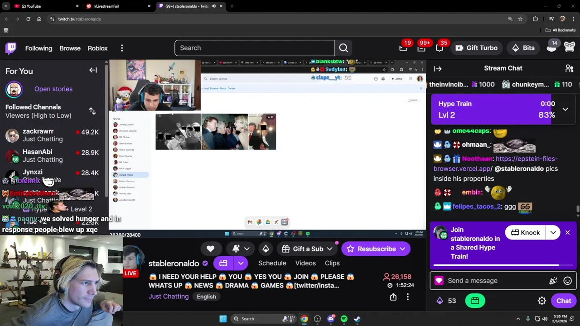Open the Resubscribe dropdown
This screenshot has height=326, width=580.
click(x=402, y=249)
